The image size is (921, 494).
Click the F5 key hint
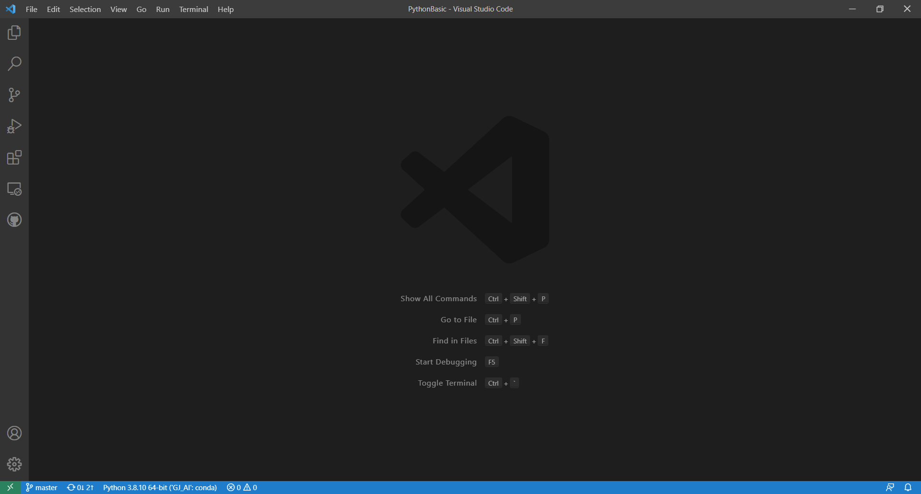(492, 362)
